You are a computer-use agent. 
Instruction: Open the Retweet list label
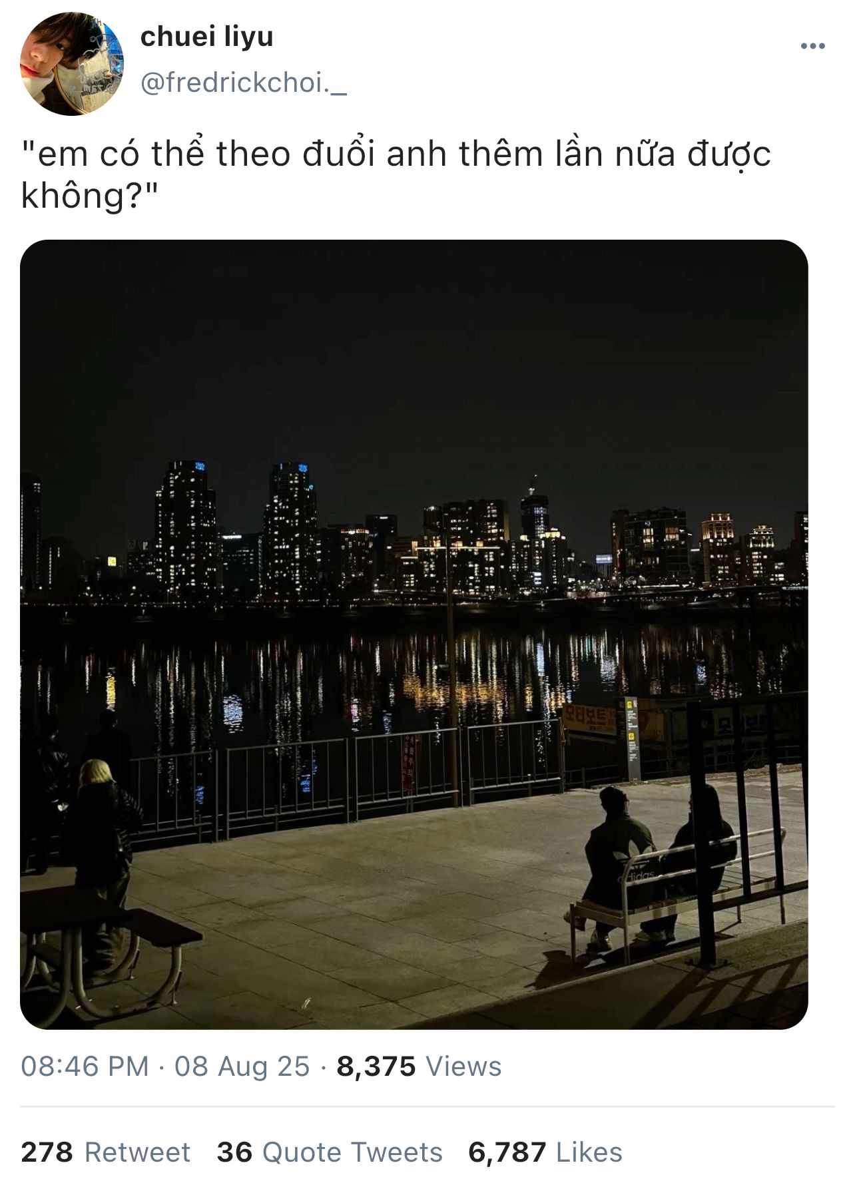pos(137,1152)
